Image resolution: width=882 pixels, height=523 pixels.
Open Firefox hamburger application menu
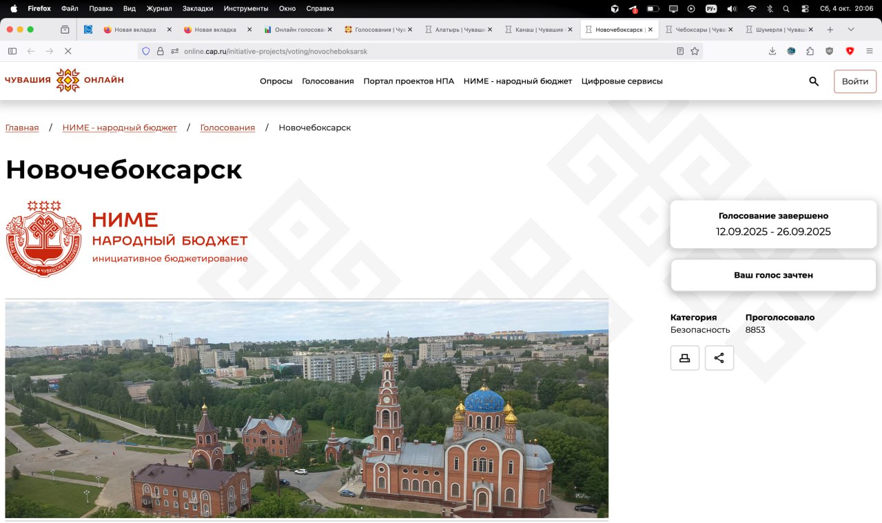(x=870, y=51)
